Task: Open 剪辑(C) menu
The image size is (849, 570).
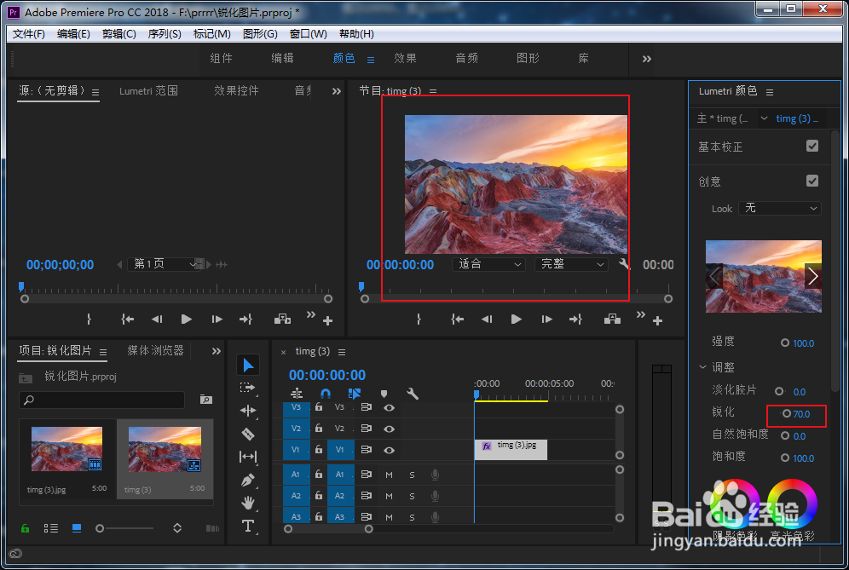Action: click(119, 33)
